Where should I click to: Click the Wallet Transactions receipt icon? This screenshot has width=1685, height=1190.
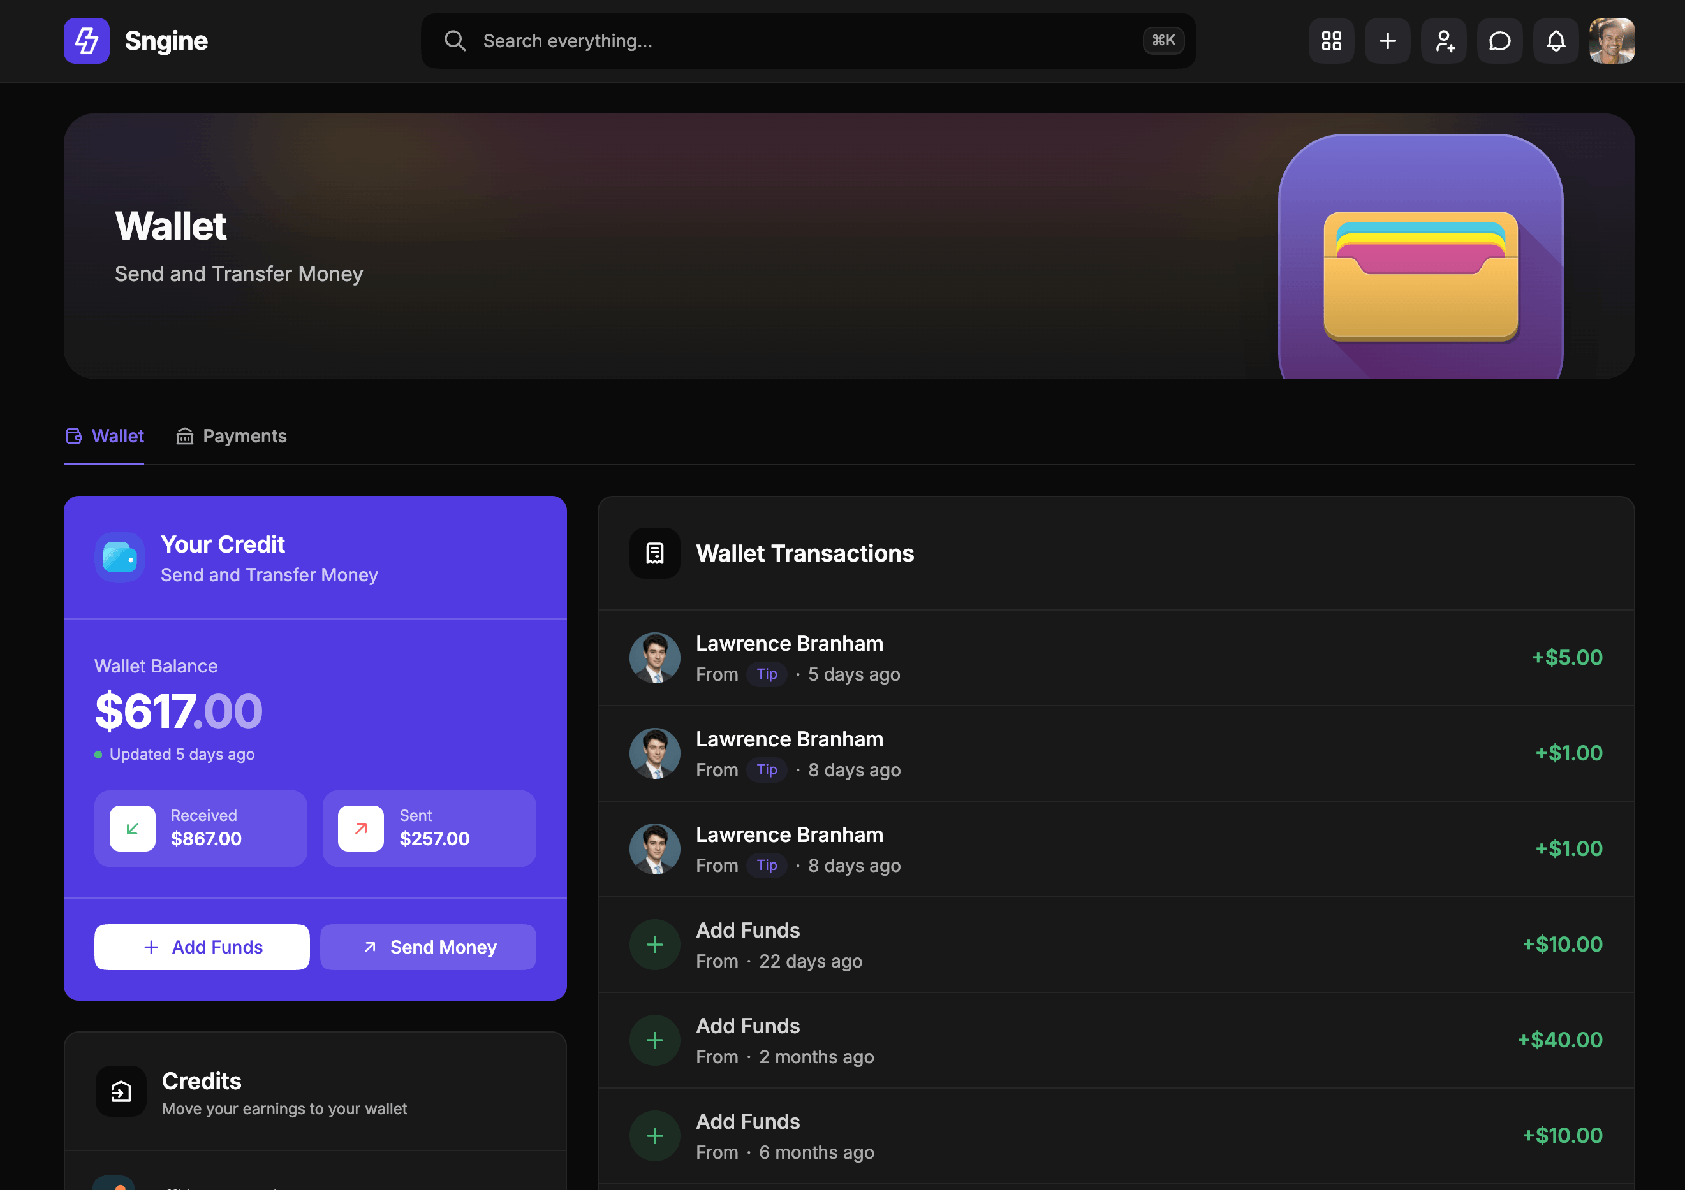coord(654,553)
